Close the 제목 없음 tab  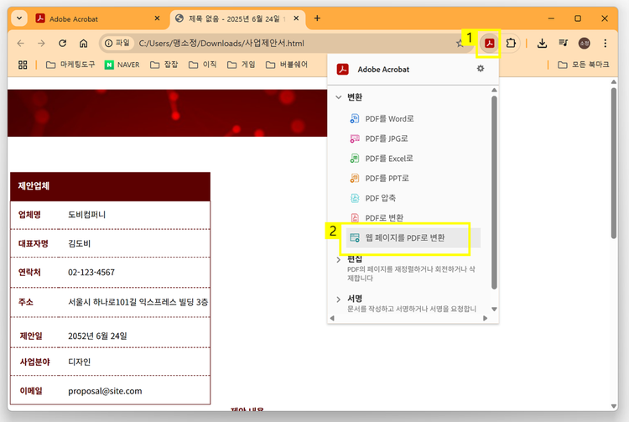click(x=296, y=18)
